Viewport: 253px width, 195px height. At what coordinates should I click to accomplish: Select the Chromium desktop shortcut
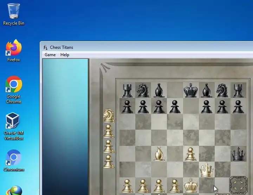[x=14, y=161]
